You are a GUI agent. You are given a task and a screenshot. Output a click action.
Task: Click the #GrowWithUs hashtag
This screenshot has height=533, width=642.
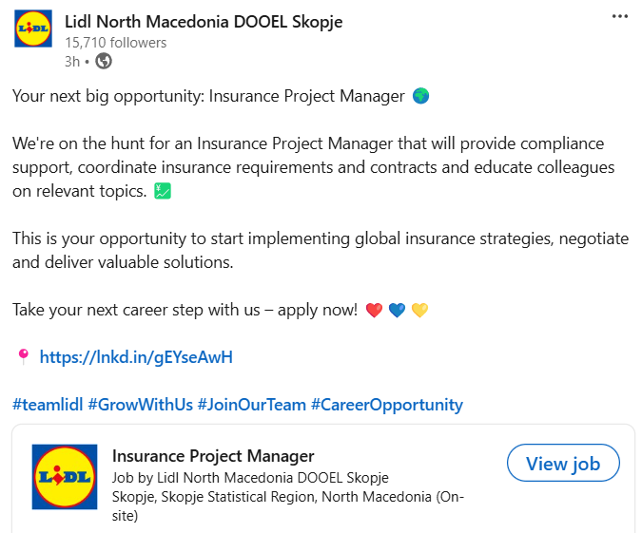coord(140,405)
